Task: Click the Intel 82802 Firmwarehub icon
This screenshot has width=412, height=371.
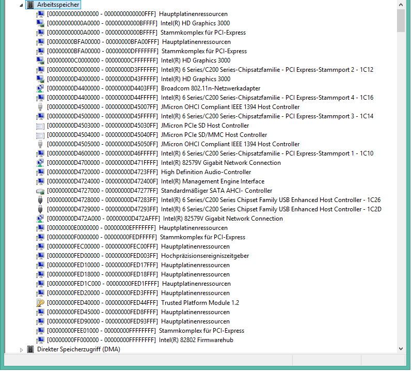Action: click(40, 340)
